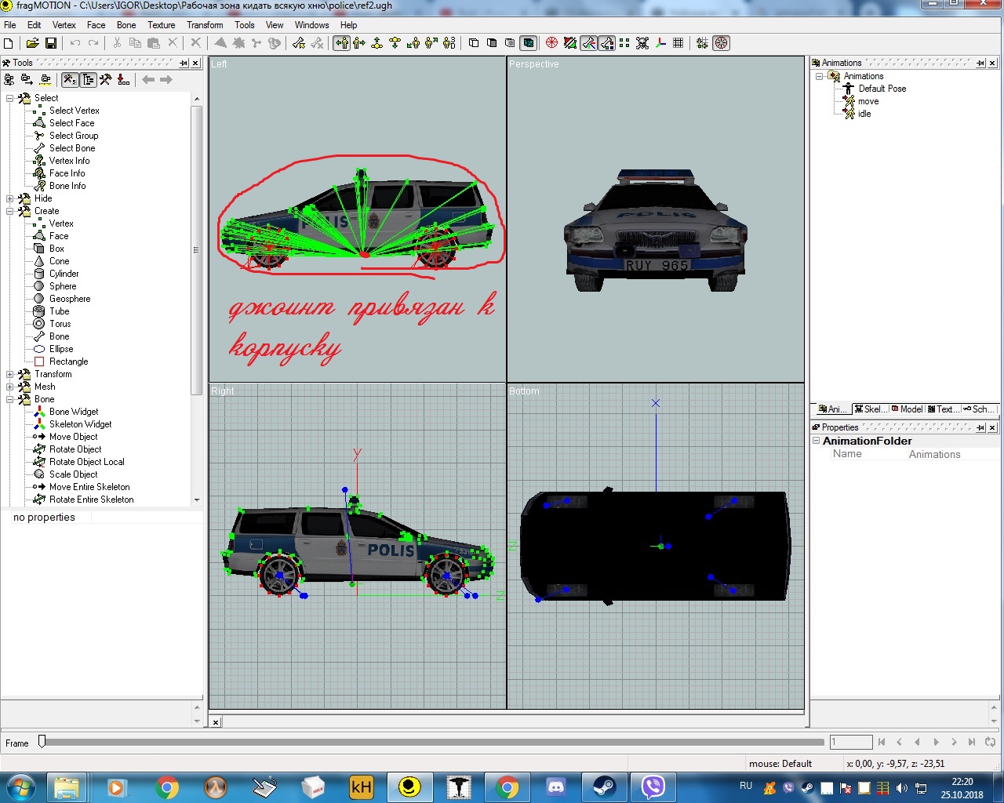This screenshot has height=803, width=1004.
Task: Open the File menu
Action: (x=10, y=25)
